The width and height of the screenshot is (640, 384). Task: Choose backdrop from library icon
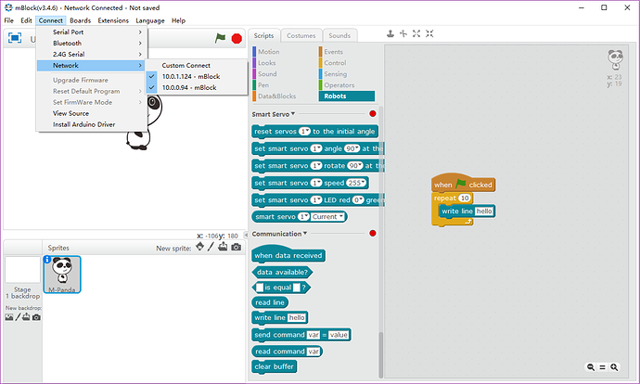tap(9, 317)
